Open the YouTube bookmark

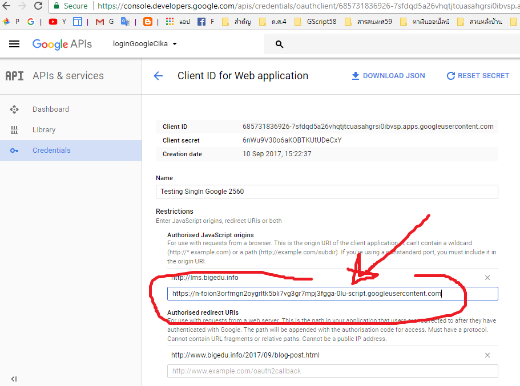click(53, 22)
